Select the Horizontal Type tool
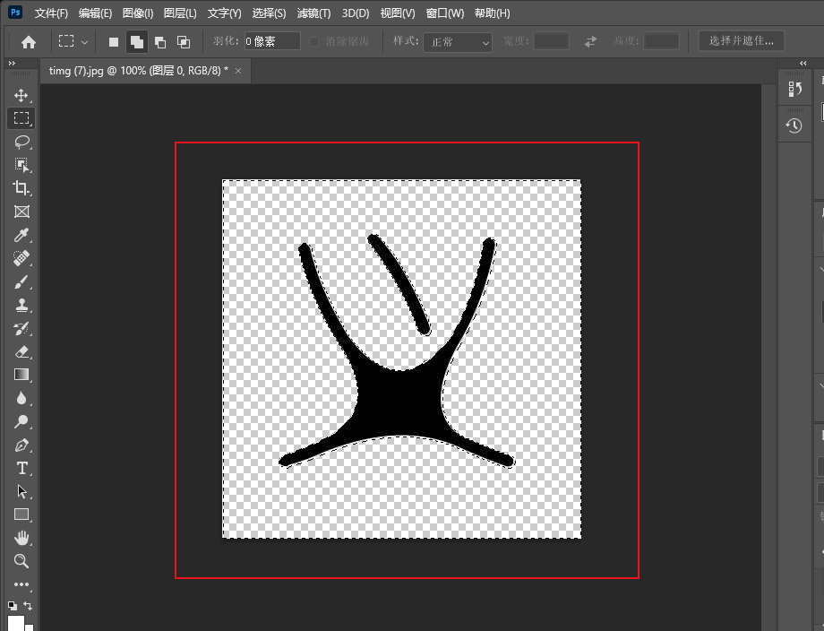Viewport: 824px width, 631px height. coord(21,468)
